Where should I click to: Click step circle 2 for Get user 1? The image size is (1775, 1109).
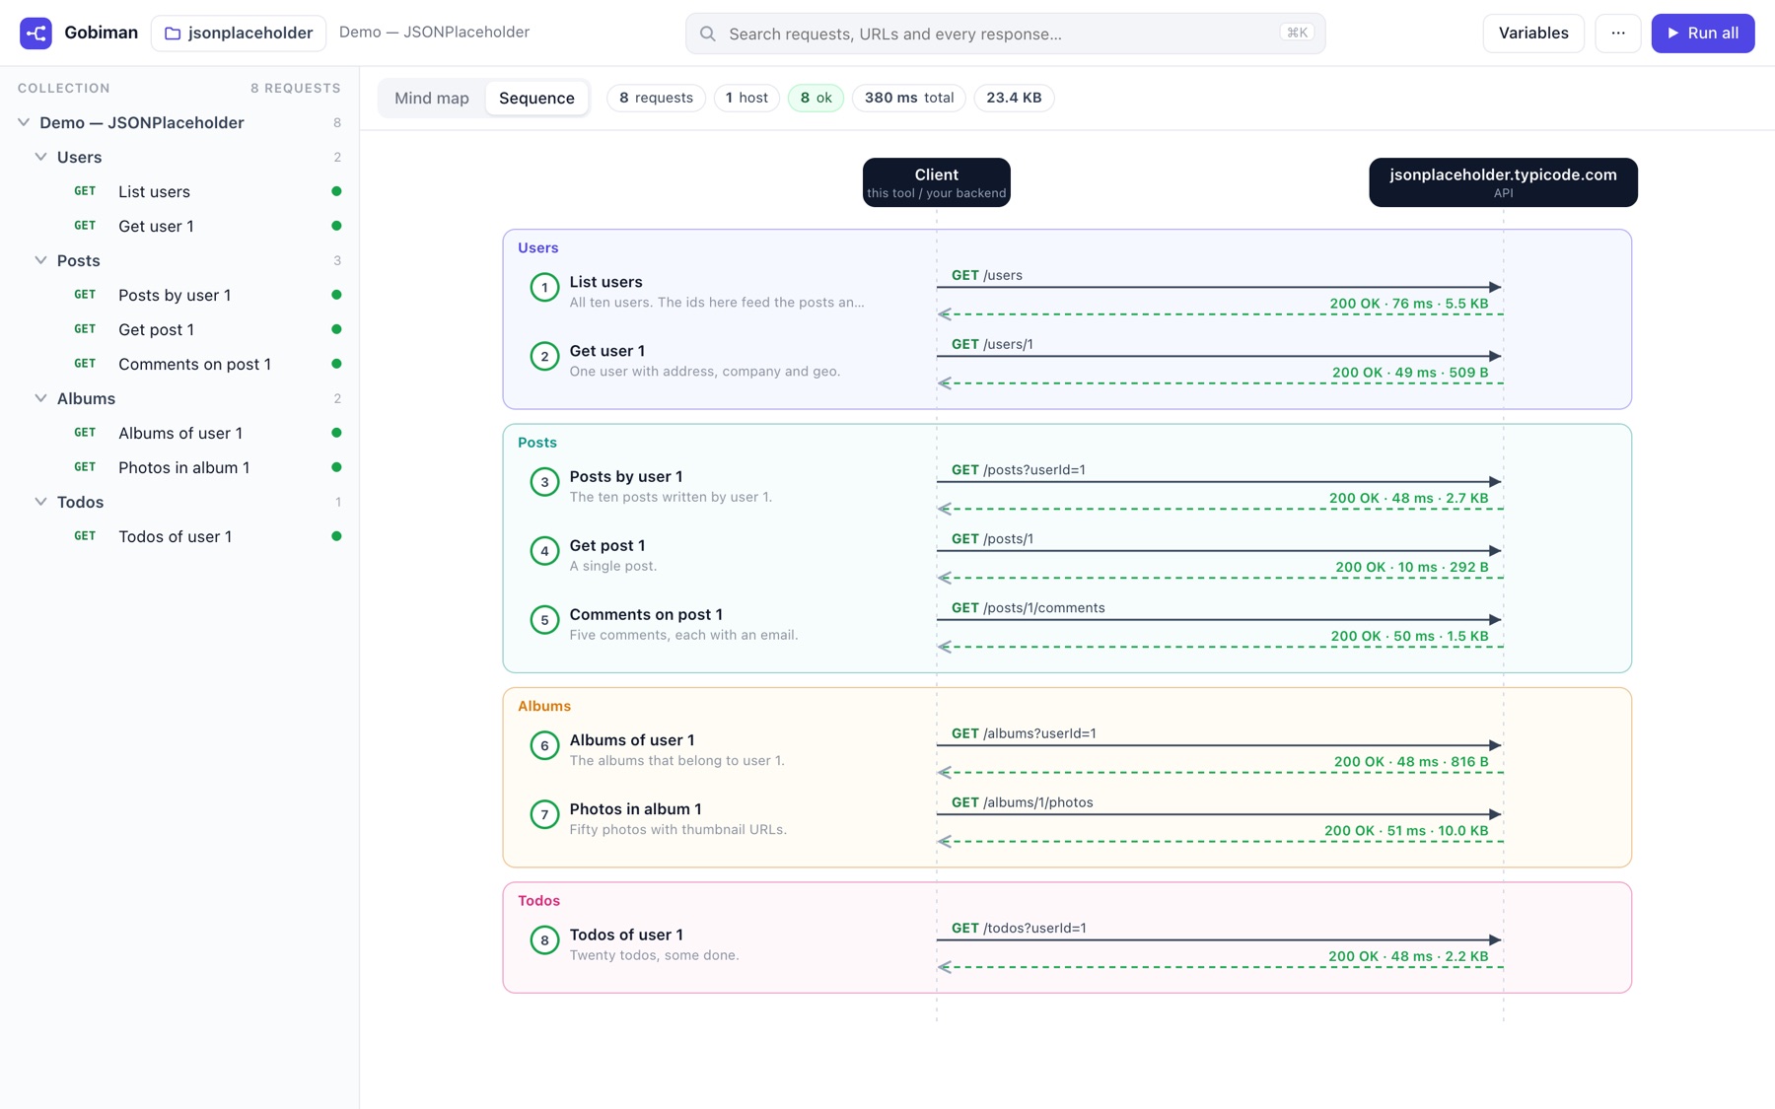coord(544,356)
